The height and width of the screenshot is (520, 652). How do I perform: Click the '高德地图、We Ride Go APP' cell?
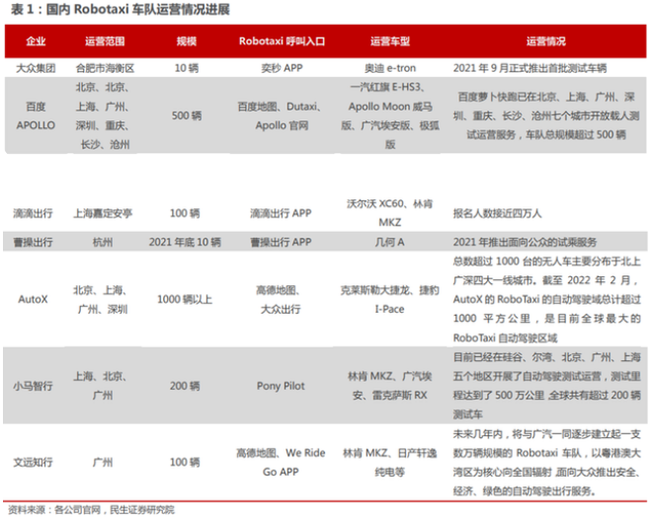tap(281, 462)
